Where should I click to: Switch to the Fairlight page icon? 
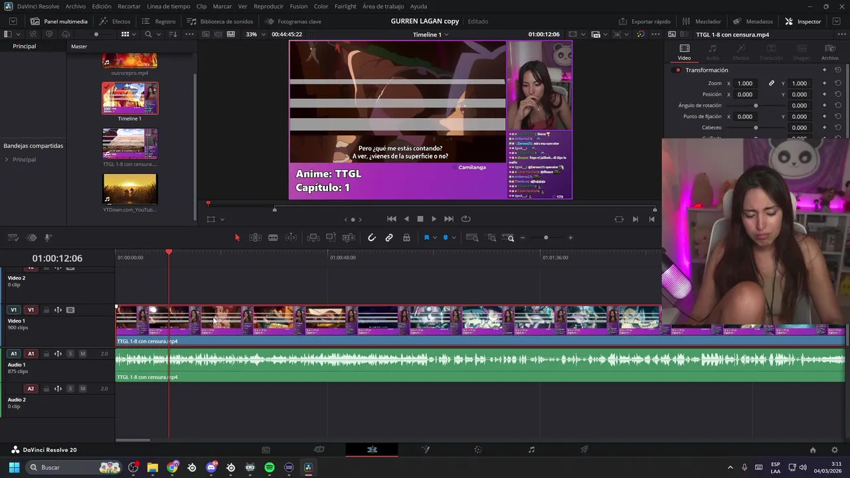(x=531, y=449)
